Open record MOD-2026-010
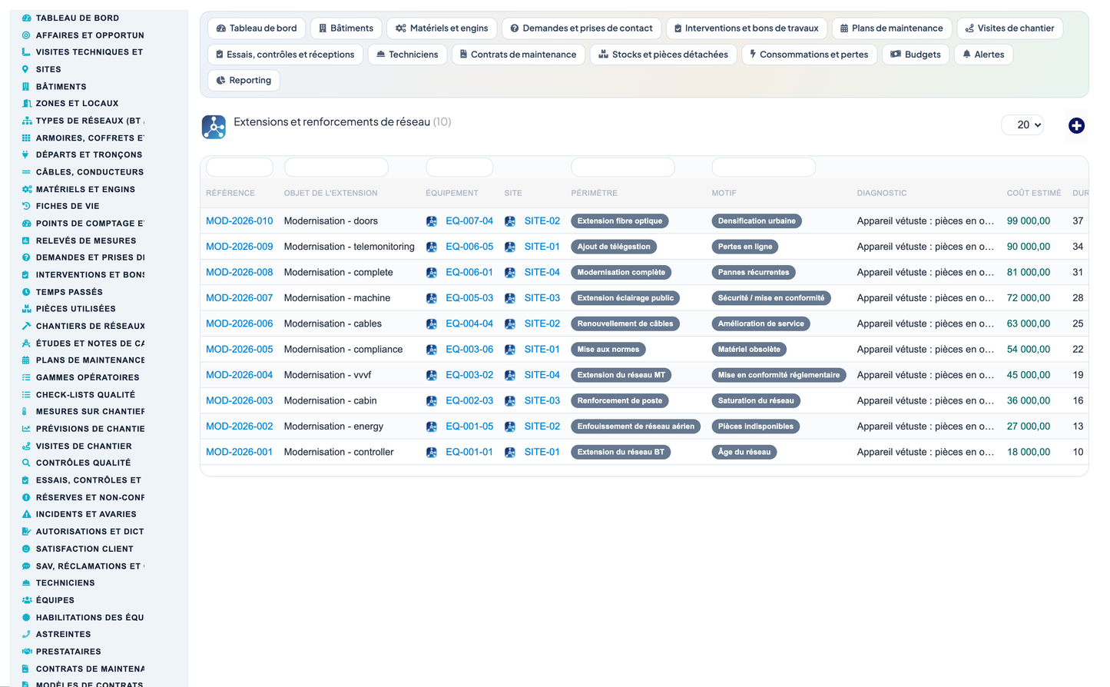 pyautogui.click(x=239, y=221)
